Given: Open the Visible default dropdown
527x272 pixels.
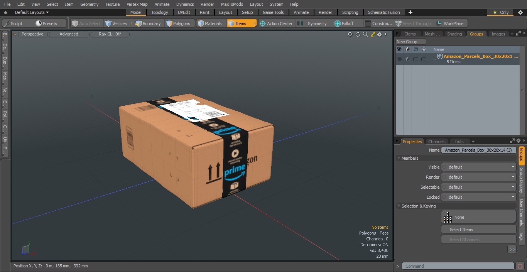Looking at the screenshot, I should pos(481,167).
